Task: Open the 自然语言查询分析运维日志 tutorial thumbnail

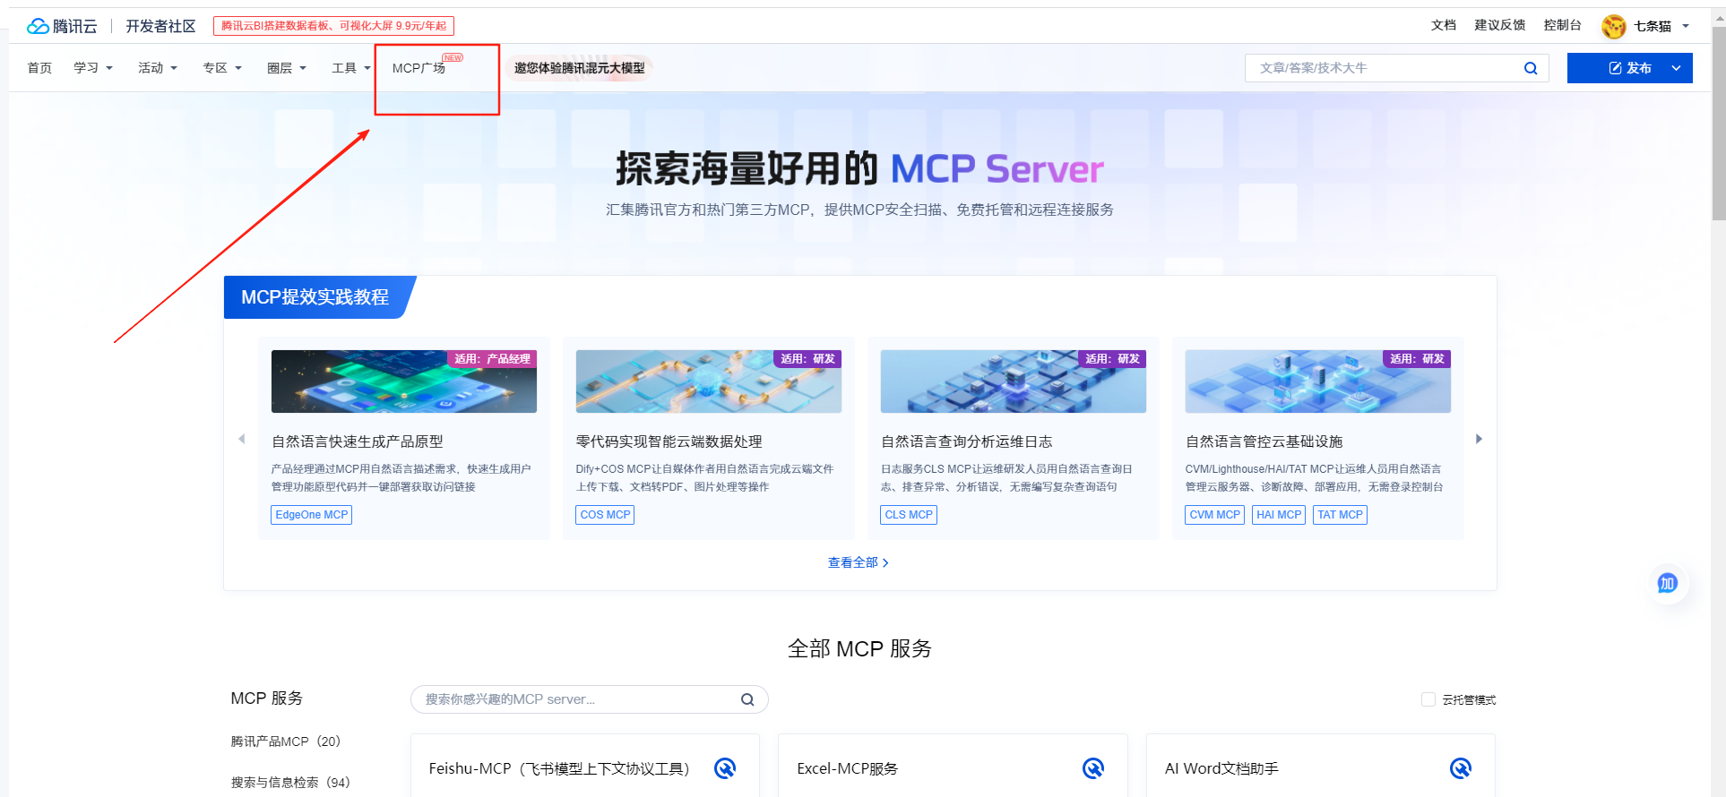Action: tap(1014, 381)
